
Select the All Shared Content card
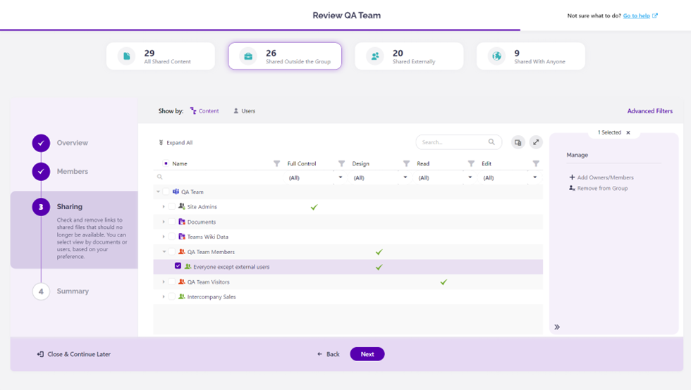pos(161,56)
